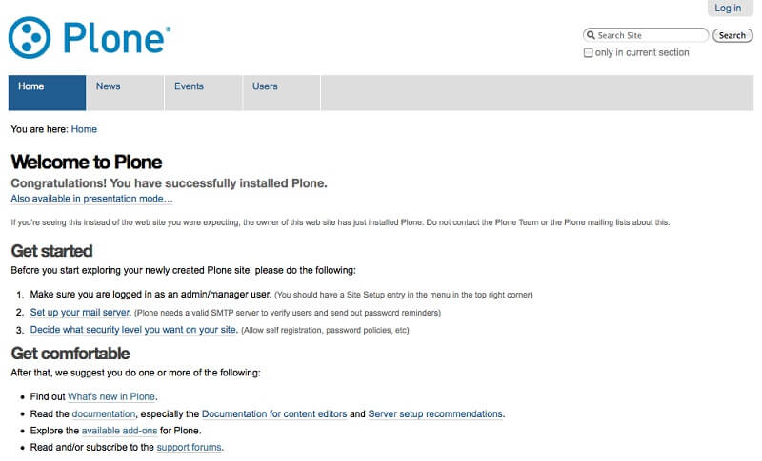Follow the Server setup recommendations link

(x=435, y=414)
